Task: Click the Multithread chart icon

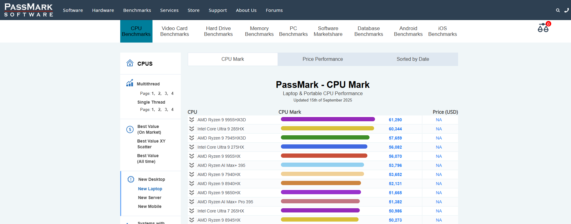Action: tap(130, 83)
